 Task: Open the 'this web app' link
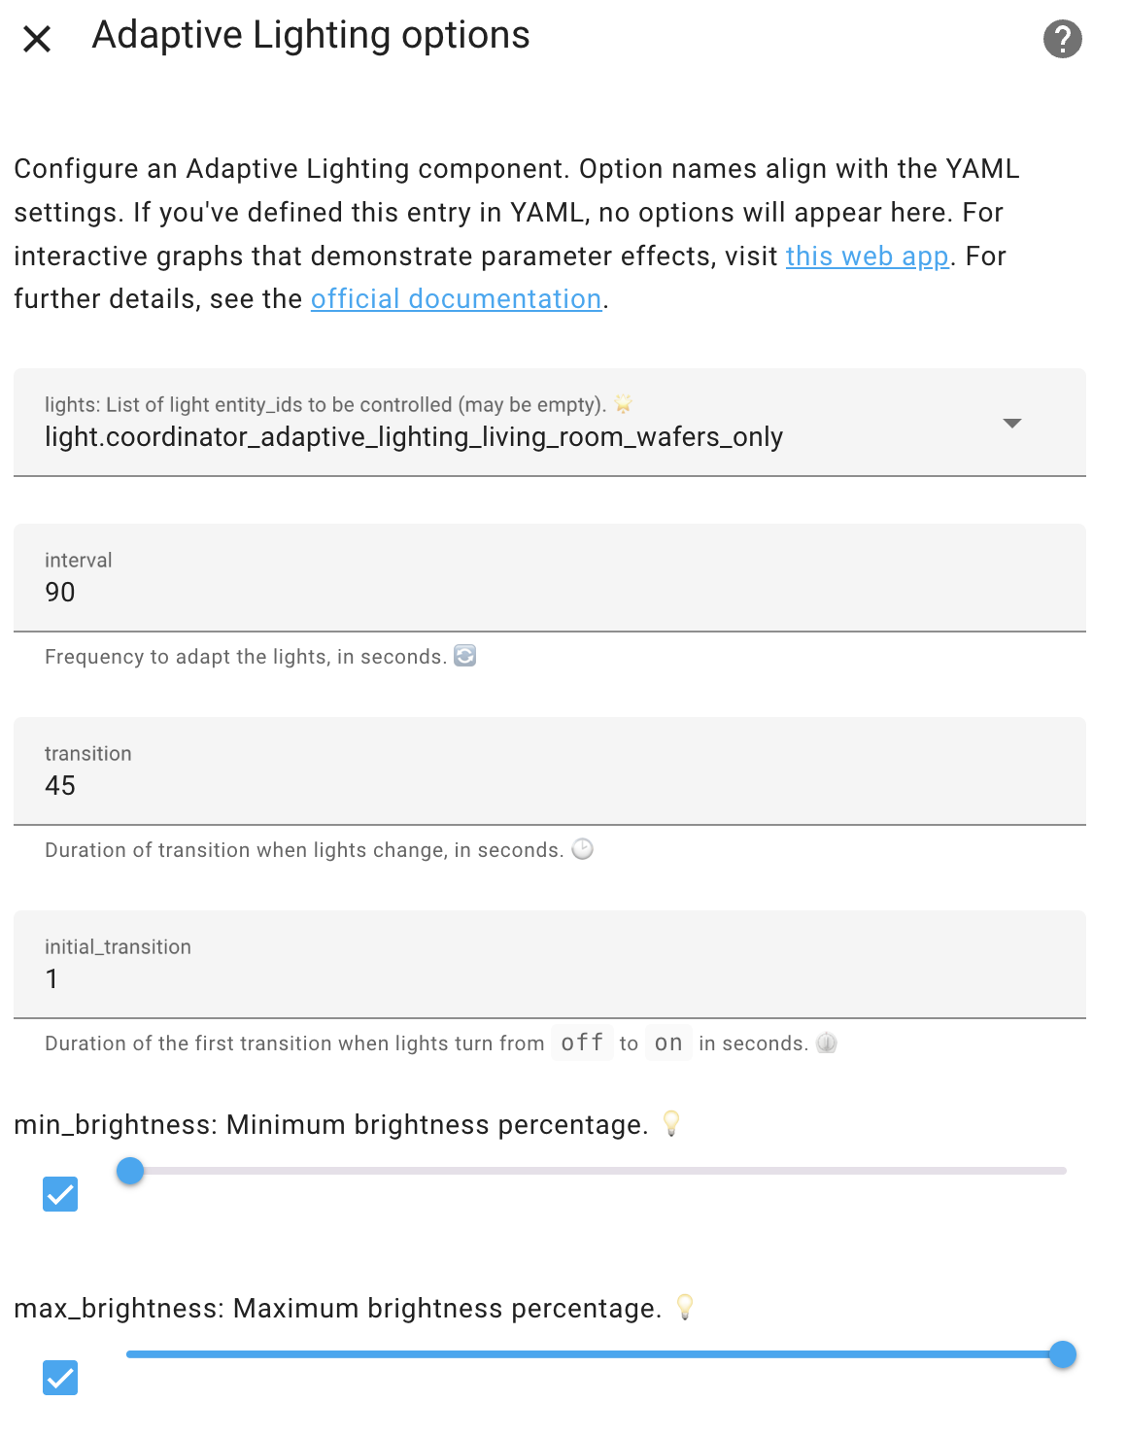coord(867,256)
